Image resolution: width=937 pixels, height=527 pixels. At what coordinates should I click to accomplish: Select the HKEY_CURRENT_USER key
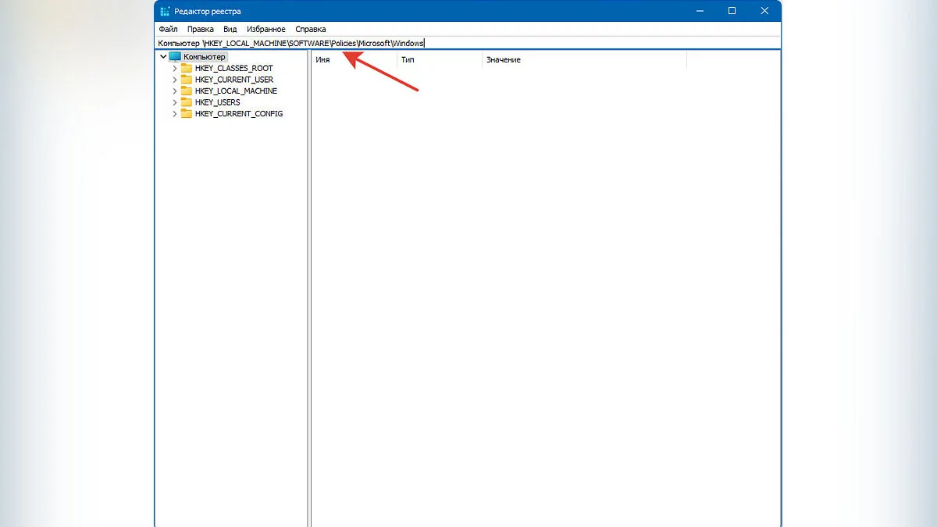[x=234, y=80]
